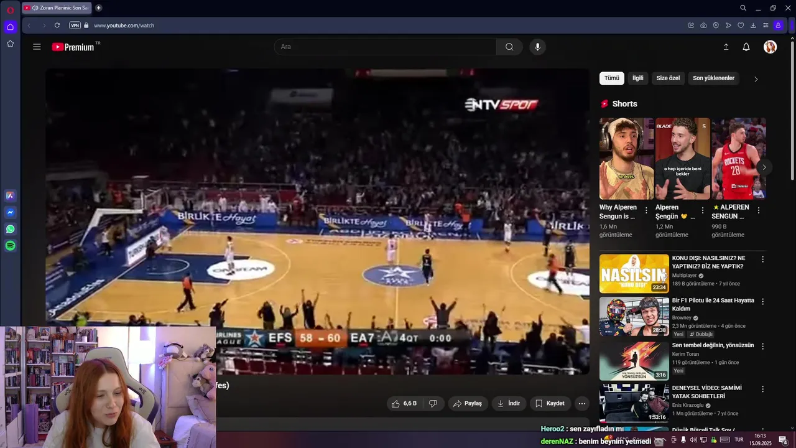Select the Tümü filter chip
Image resolution: width=796 pixels, height=448 pixels.
(x=612, y=78)
